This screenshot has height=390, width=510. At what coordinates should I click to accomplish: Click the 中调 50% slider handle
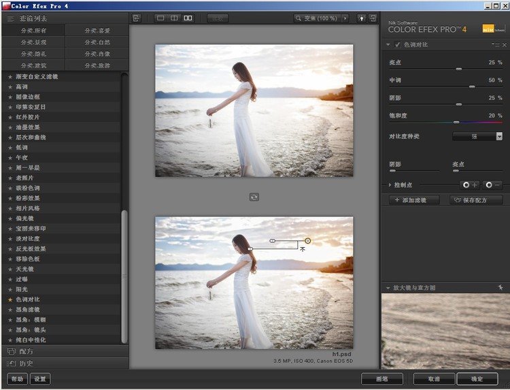472,86
